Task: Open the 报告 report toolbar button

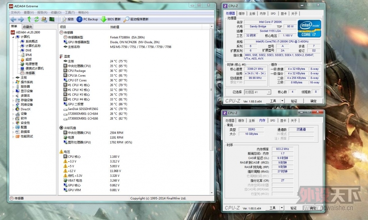Action: (x=68, y=19)
